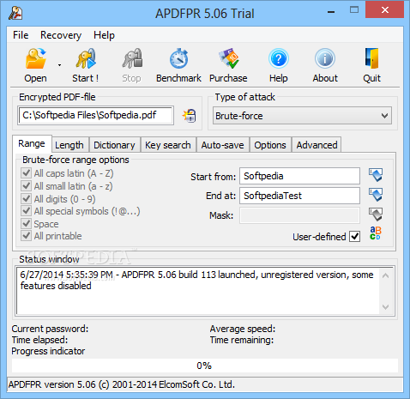Image resolution: width=410 pixels, height=399 pixels.
Task: Click the icon next to End at
Action: pos(376,195)
